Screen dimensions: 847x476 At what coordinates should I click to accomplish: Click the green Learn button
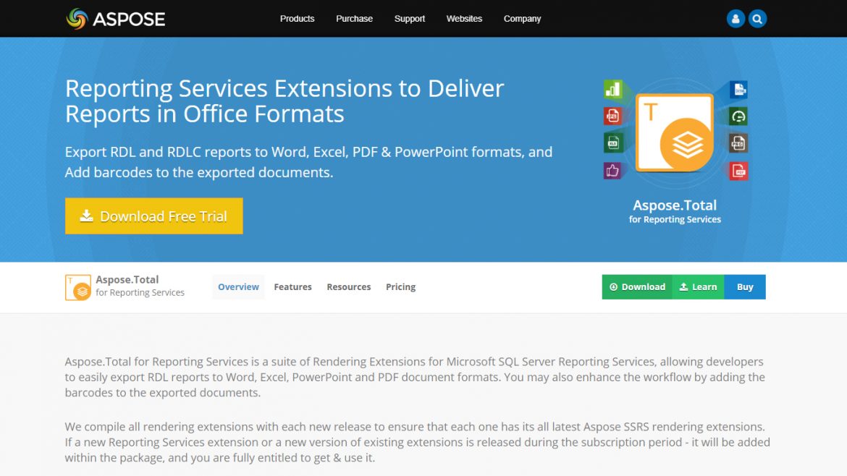pyautogui.click(x=698, y=286)
